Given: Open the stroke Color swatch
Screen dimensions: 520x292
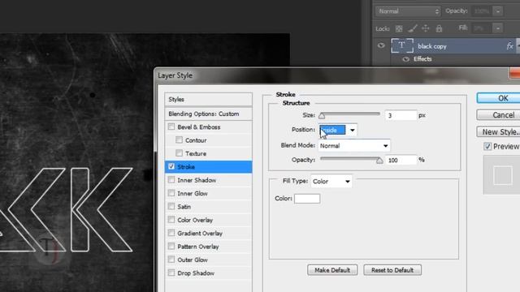Looking at the screenshot, I should 307,198.
